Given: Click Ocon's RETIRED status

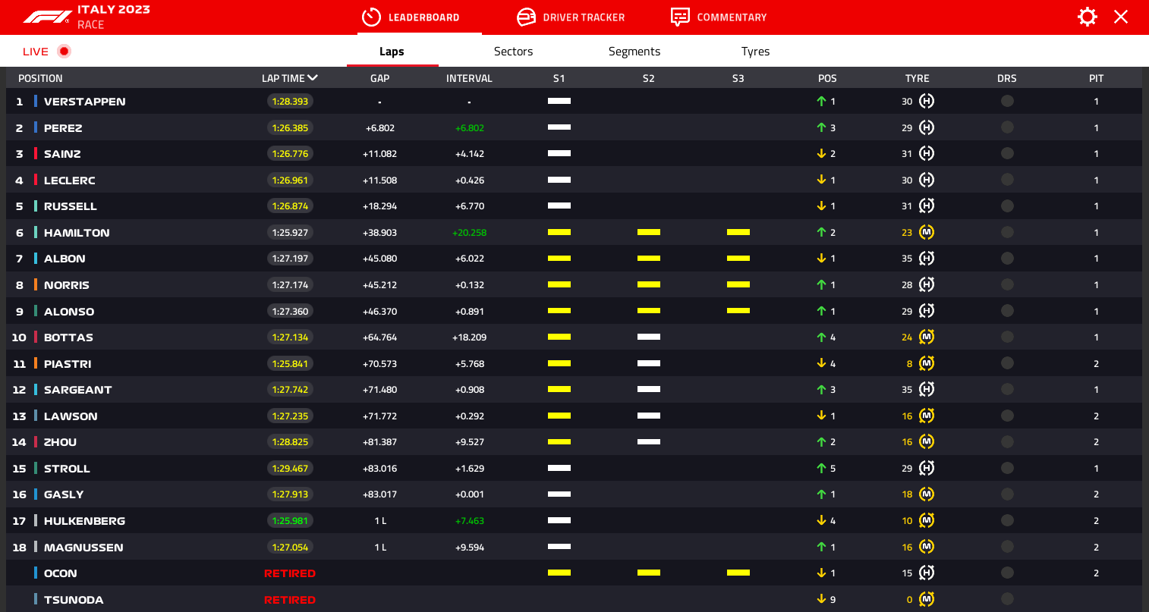Looking at the screenshot, I should 290,573.
